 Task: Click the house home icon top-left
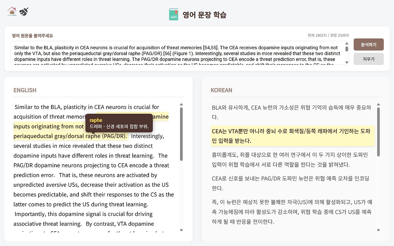click(11, 11)
